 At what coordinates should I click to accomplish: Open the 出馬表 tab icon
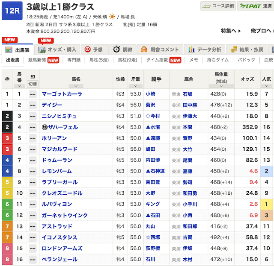coord(9,50)
